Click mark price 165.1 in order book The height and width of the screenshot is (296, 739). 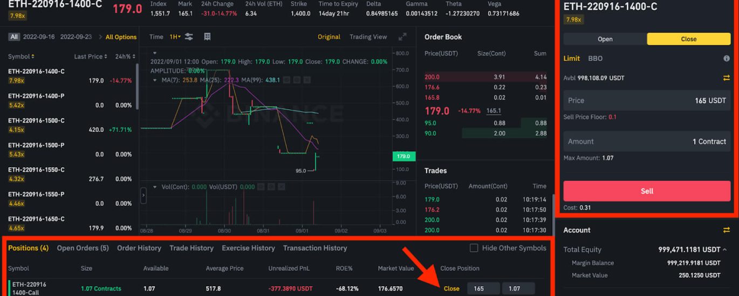pyautogui.click(x=494, y=111)
